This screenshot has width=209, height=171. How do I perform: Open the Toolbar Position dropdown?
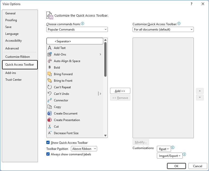[x=84, y=149]
